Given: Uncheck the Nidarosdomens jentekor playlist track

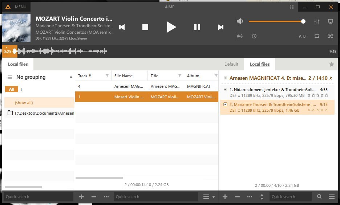Looking at the screenshot, I should pos(226,90).
